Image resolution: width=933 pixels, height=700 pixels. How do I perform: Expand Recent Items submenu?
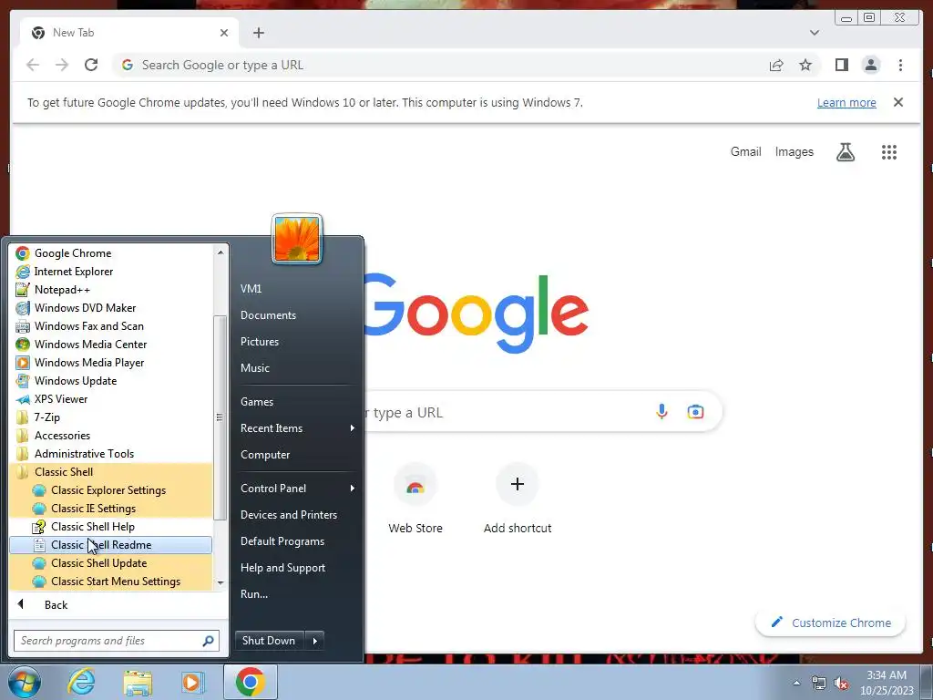[298, 428]
